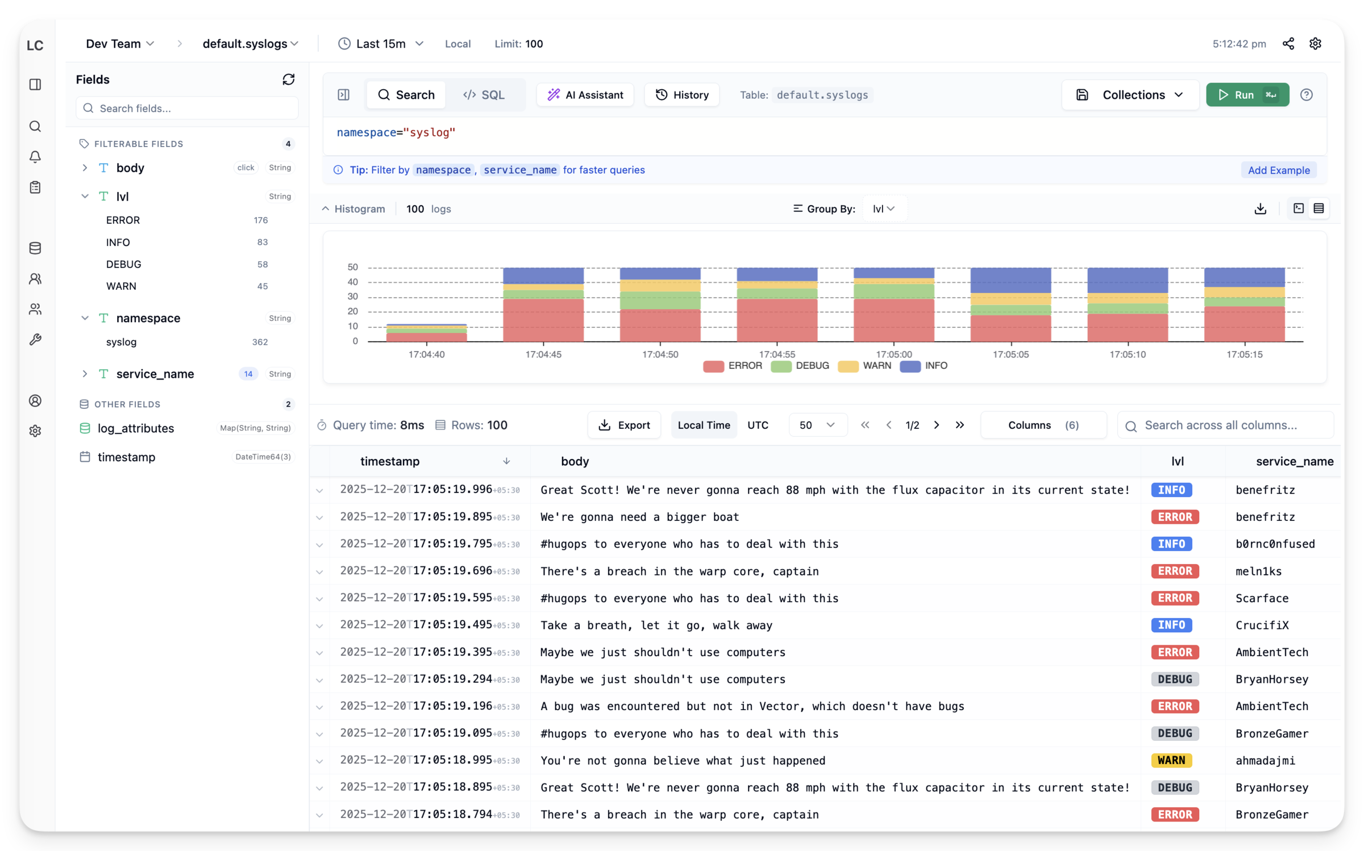Viewport: 1364px width, 851px height.
Task: Download the histogram chart
Action: pyautogui.click(x=1261, y=208)
